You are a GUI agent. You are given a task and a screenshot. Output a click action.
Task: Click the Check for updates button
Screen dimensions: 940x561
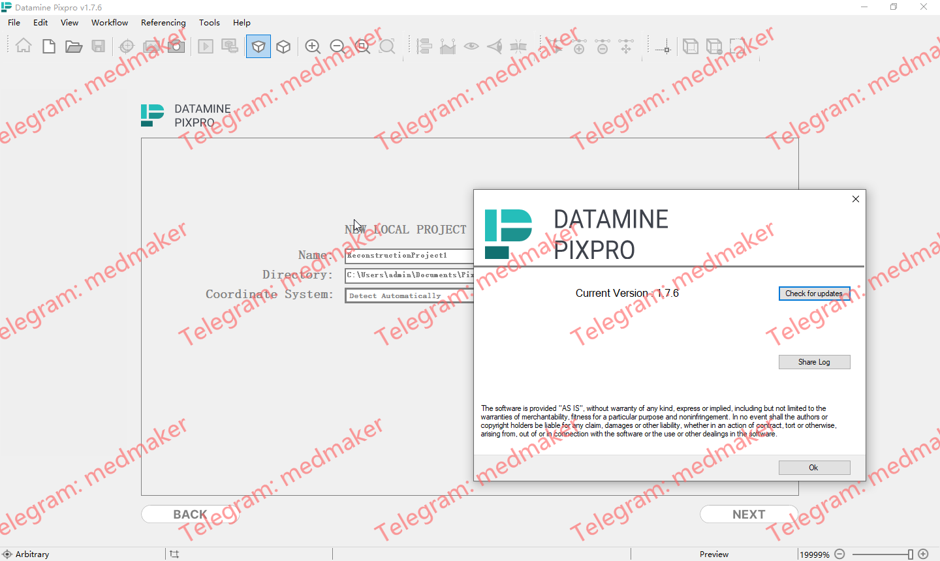(814, 294)
